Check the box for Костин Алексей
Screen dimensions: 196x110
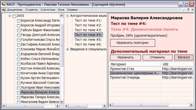[x=19, y=69]
